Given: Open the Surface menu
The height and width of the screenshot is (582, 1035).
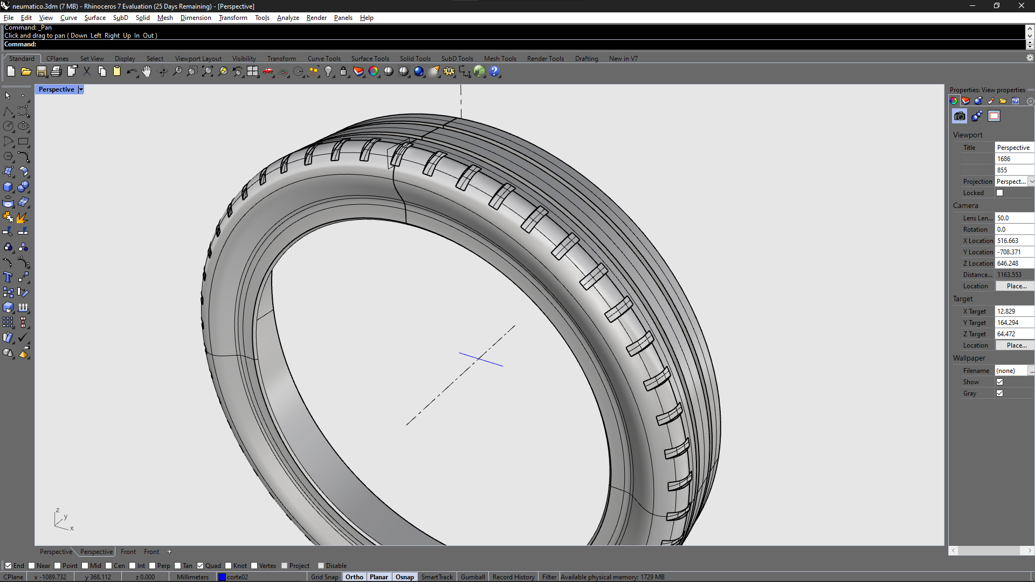Looking at the screenshot, I should 95,18.
